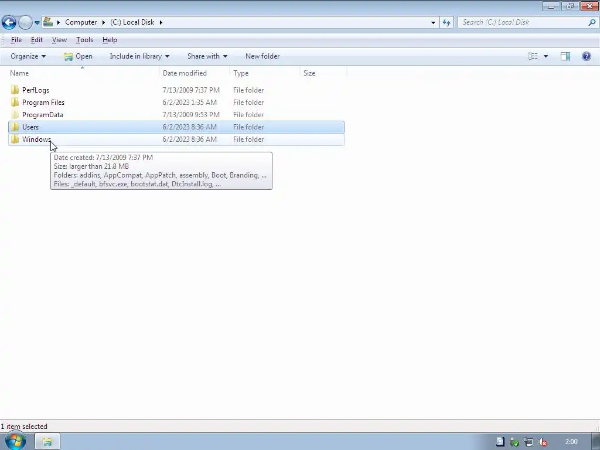
Task: Minimize the Explorer window
Action: [551, 6]
